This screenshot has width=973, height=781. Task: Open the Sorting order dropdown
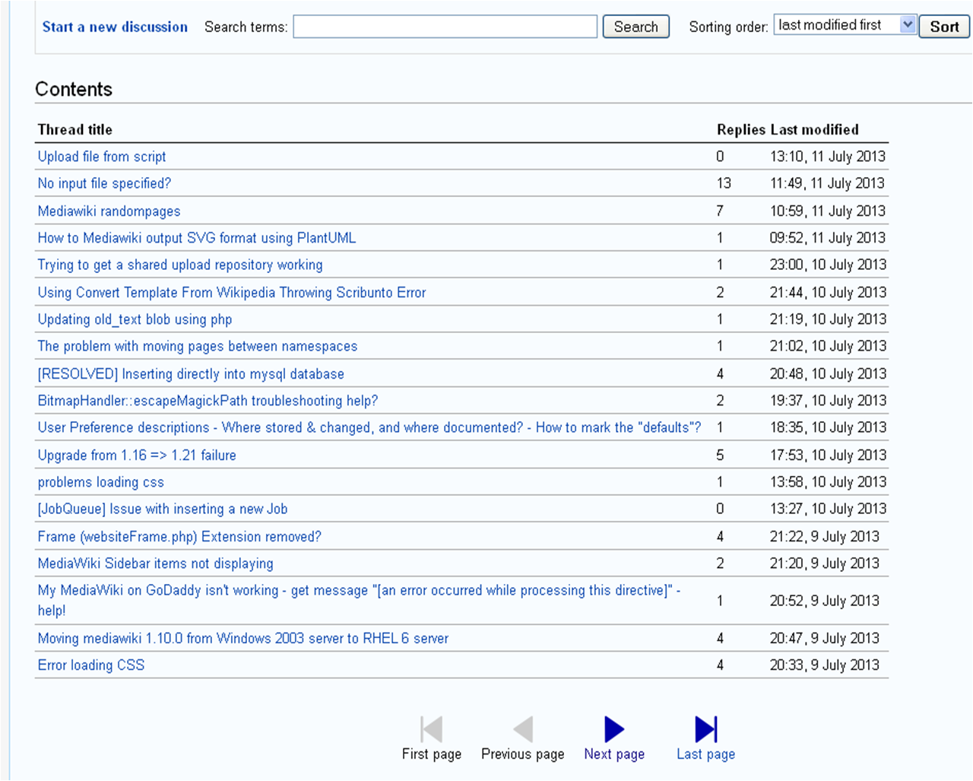(845, 25)
